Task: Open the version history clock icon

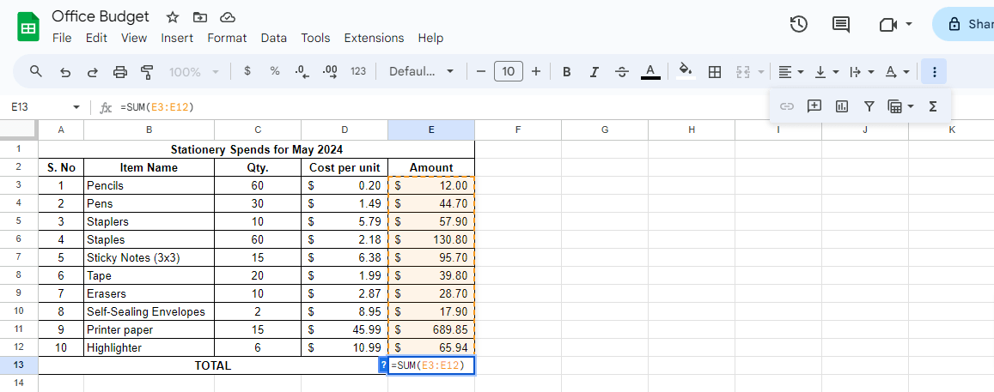Action: point(799,25)
